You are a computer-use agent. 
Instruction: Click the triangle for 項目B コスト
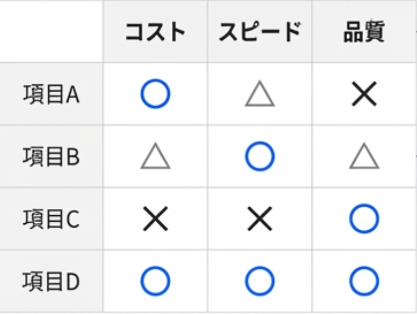click(x=155, y=157)
